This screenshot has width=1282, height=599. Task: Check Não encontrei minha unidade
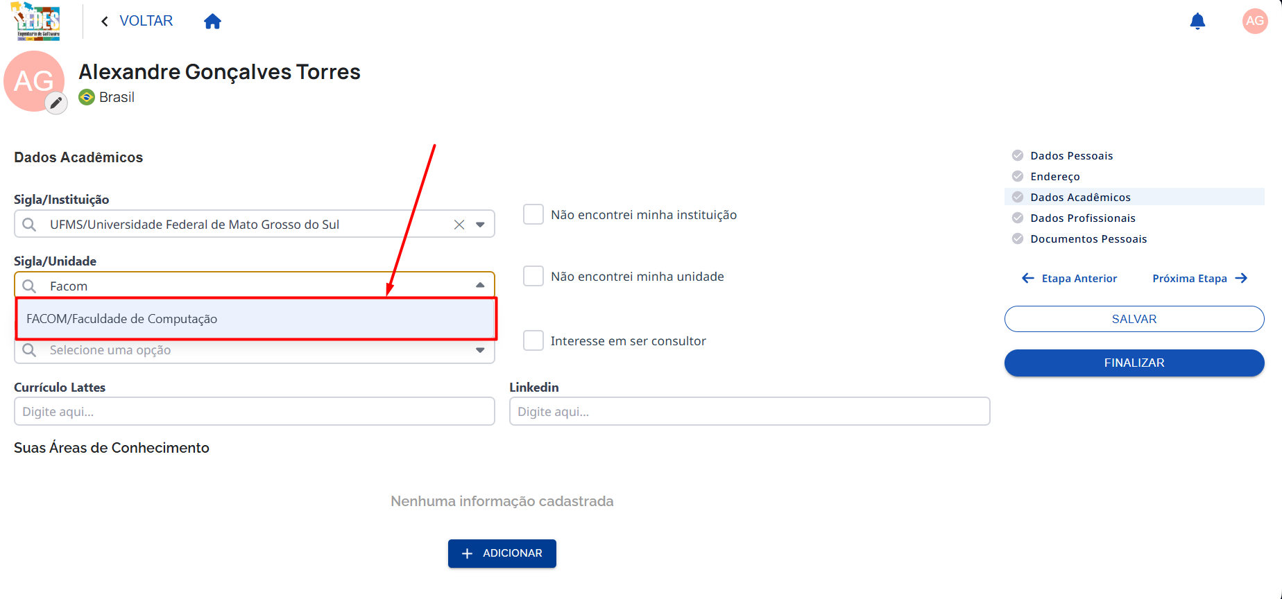(533, 276)
